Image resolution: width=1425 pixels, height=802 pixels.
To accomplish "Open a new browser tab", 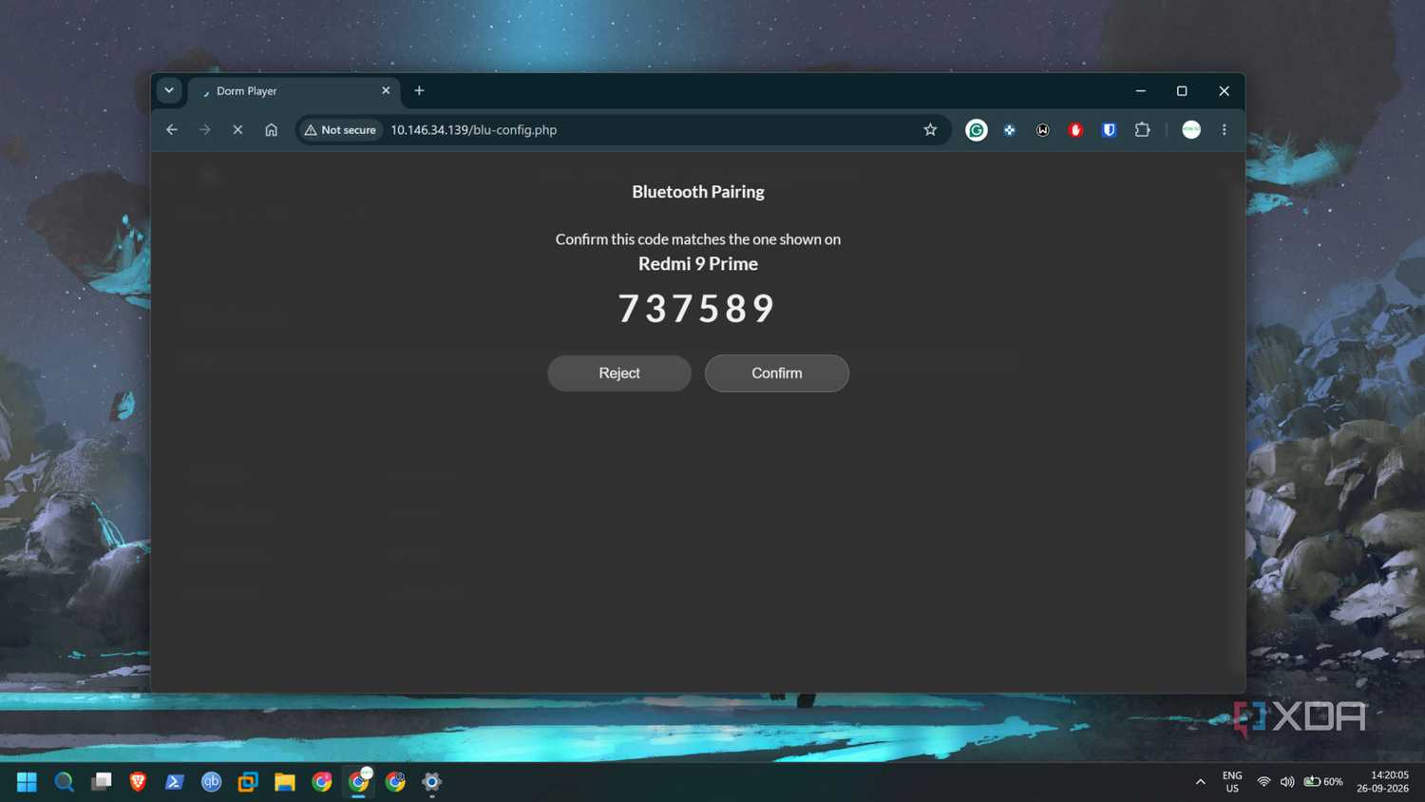I will click(419, 91).
